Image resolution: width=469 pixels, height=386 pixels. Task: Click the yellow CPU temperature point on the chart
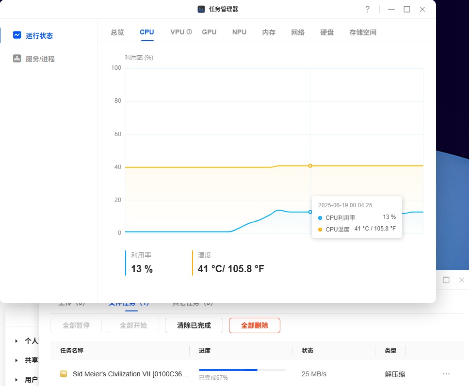click(310, 166)
